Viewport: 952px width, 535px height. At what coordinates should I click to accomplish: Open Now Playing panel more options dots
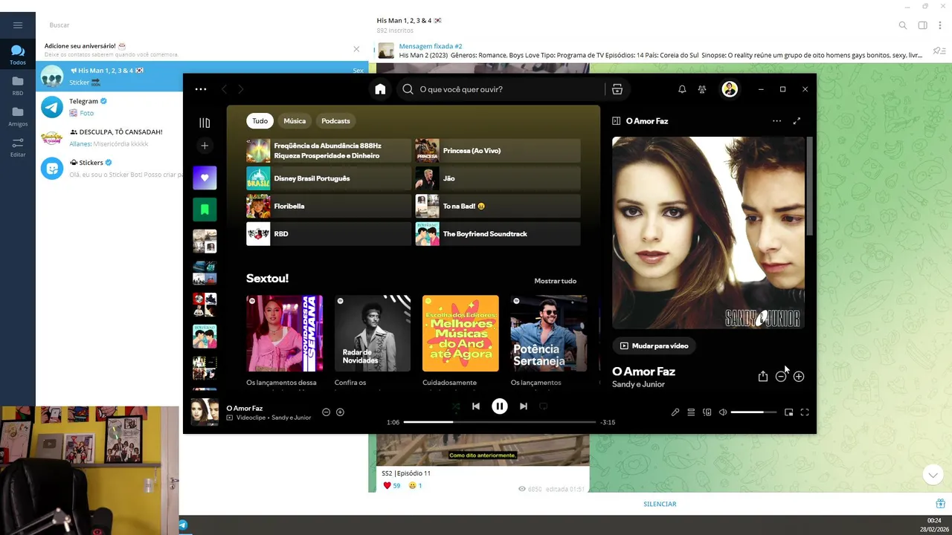[x=776, y=121]
